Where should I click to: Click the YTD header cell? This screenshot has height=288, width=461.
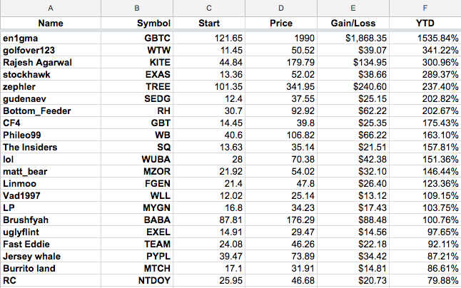pyautogui.click(x=425, y=23)
